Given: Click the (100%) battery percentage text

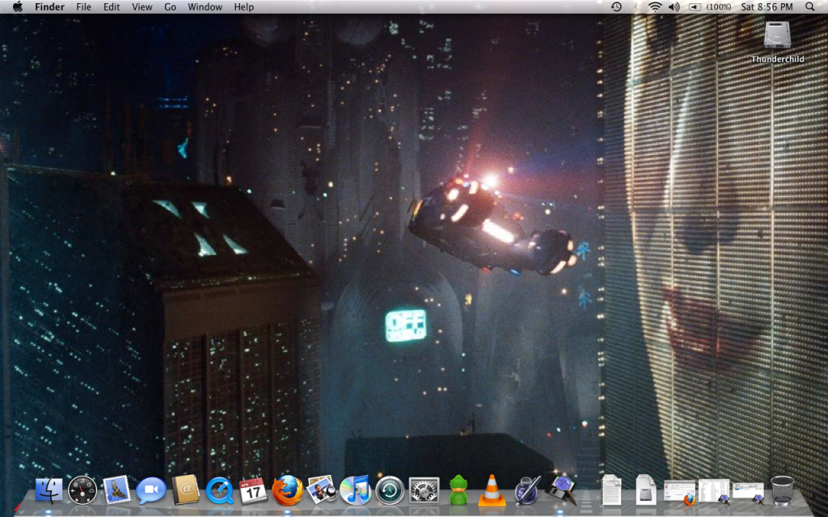Looking at the screenshot, I should tap(719, 6).
